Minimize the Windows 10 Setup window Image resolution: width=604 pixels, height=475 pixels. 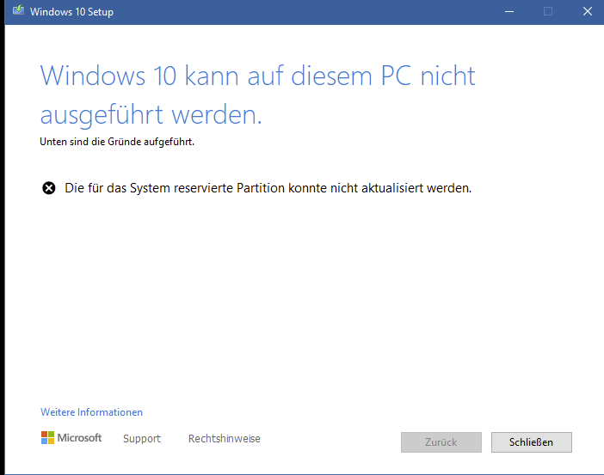tap(509, 11)
